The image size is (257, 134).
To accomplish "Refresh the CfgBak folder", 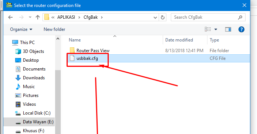I will [163, 17].
